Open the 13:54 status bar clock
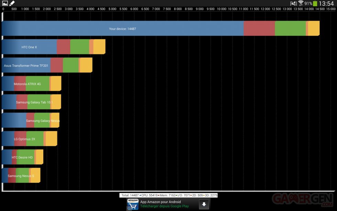 click(x=326, y=3)
